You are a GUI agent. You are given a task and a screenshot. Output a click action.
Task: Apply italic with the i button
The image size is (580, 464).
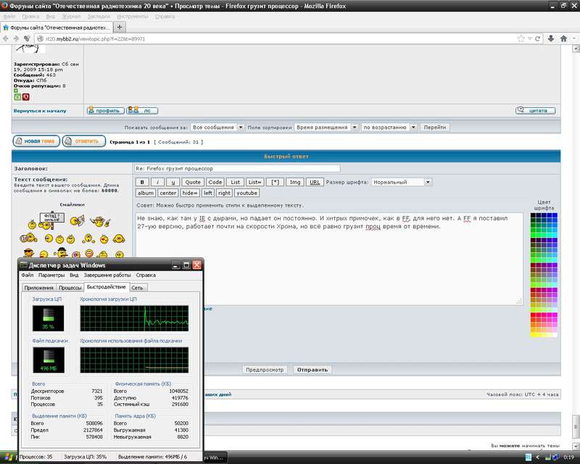click(x=157, y=182)
